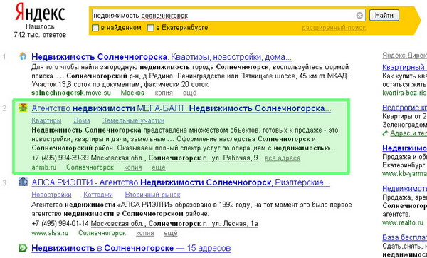Open 'Недвижимость в Солнечногорске — 15 адресов' result
The height and width of the screenshot is (258, 427).
(x=131, y=249)
